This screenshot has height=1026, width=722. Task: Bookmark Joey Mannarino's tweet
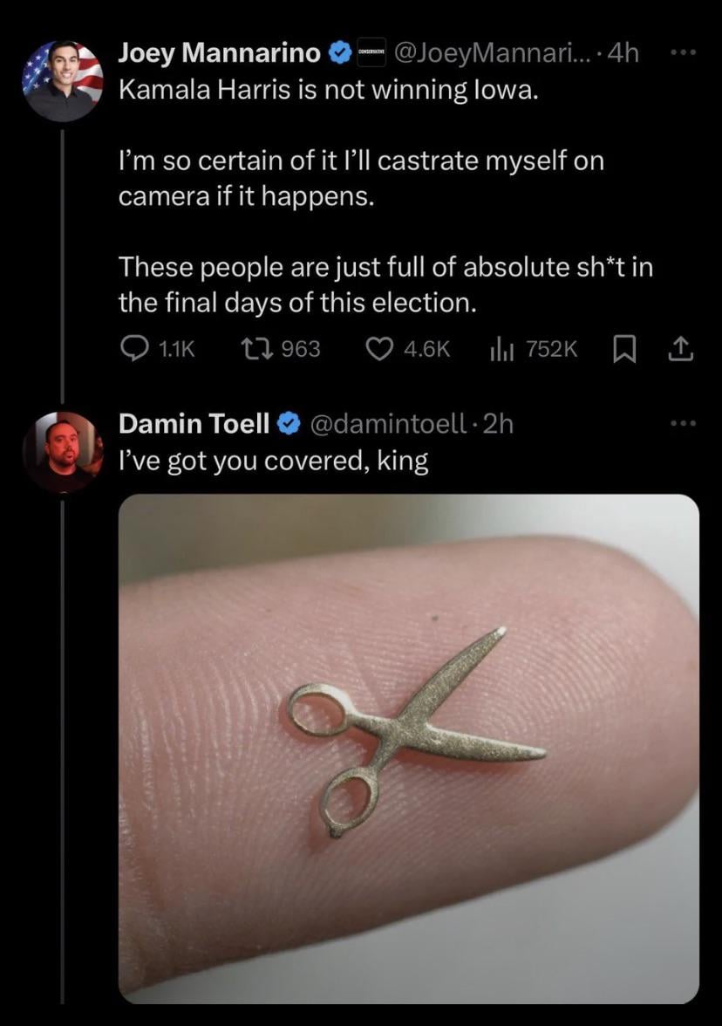click(x=624, y=349)
